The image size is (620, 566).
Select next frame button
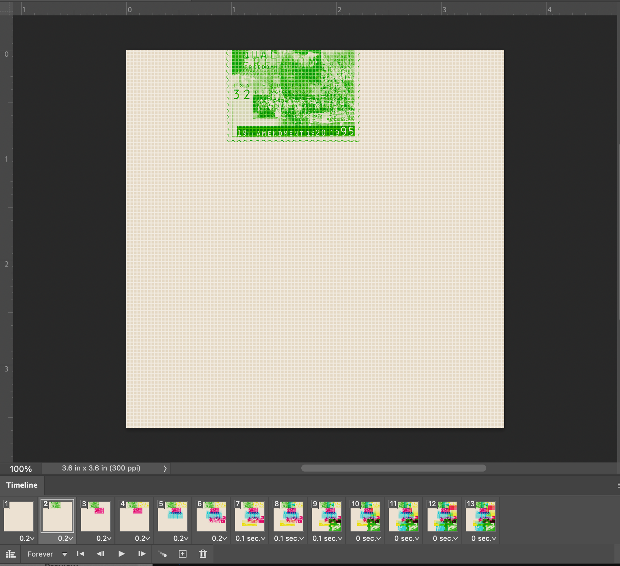[142, 554]
